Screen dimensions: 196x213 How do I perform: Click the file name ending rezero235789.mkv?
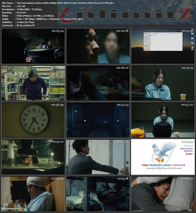(65, 3)
